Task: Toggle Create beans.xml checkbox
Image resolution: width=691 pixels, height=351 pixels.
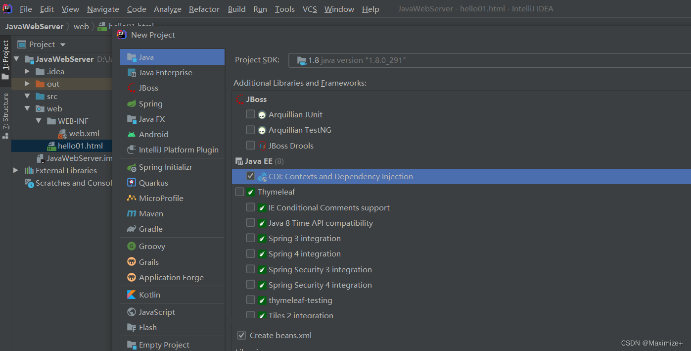Action: [241, 335]
